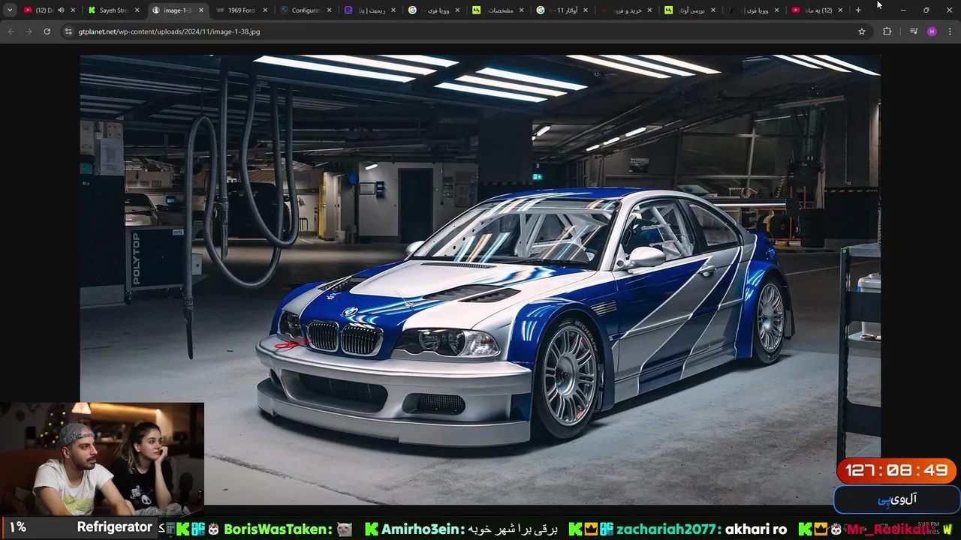Viewport: 961px width, 540px height.
Task: Click the 1% progress indicator
Action: (18, 528)
